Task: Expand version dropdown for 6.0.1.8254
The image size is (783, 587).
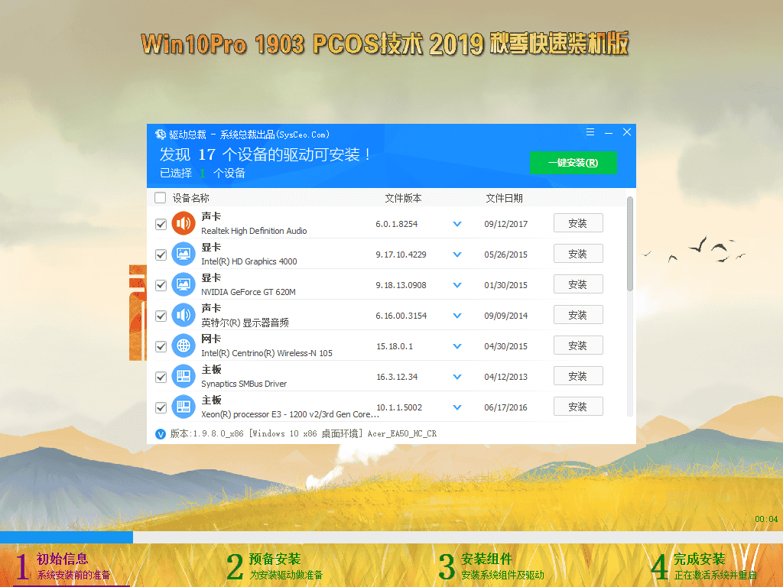Action: (x=457, y=224)
